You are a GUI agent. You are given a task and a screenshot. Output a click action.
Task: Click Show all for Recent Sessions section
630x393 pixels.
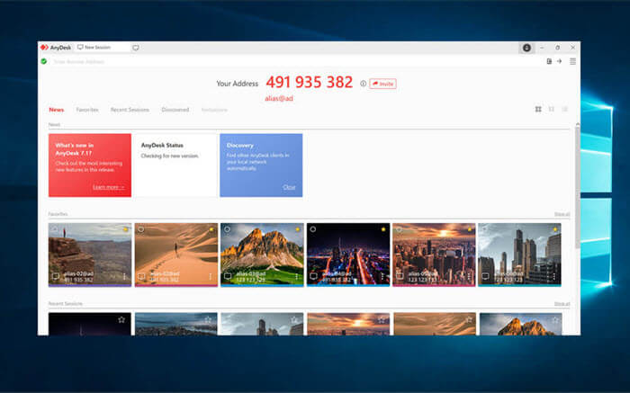pyautogui.click(x=562, y=304)
